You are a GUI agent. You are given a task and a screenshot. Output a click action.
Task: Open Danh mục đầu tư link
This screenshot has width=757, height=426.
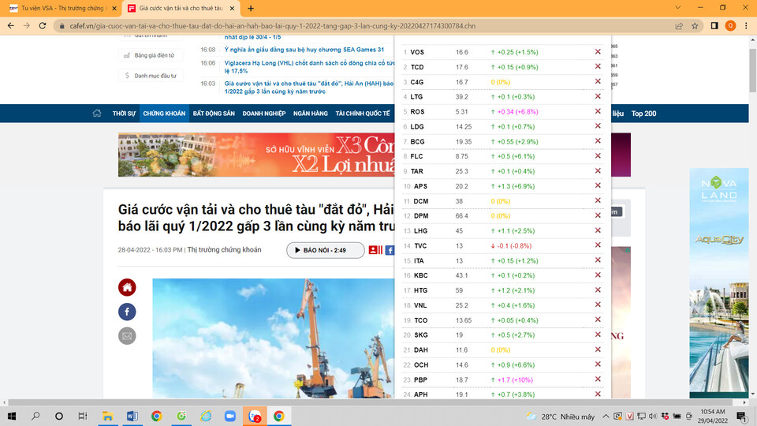click(x=151, y=76)
